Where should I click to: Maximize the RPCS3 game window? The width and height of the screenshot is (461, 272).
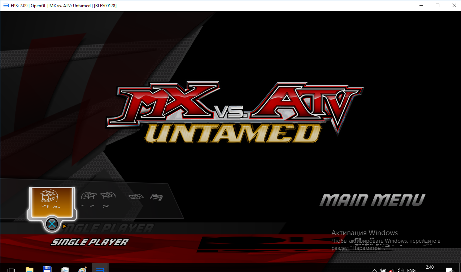pos(438,5)
